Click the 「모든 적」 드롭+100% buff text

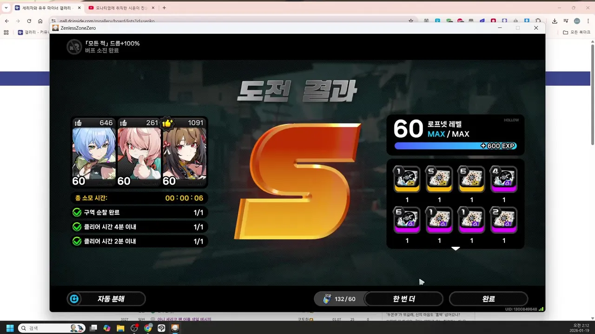click(112, 43)
